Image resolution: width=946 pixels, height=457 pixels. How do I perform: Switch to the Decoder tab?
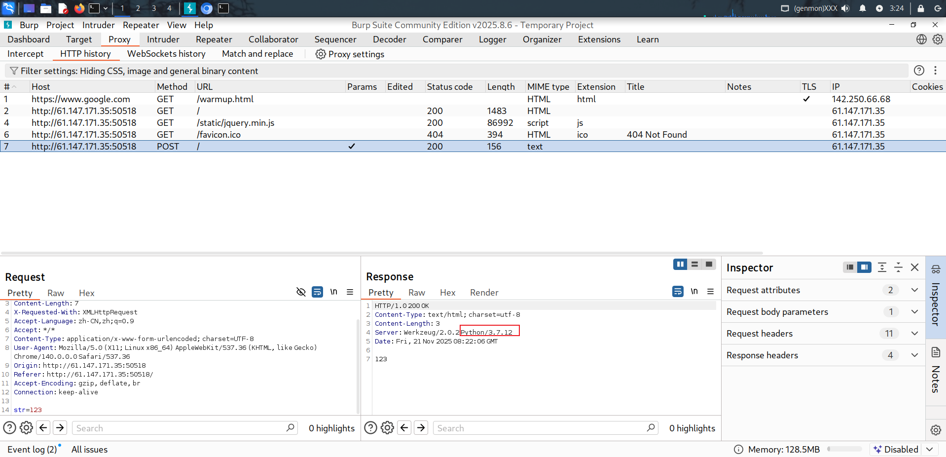(x=389, y=39)
